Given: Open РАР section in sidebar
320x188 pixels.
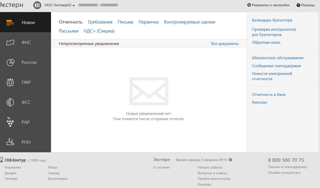Looking at the screenshot, I should pyautogui.click(x=25, y=122).
